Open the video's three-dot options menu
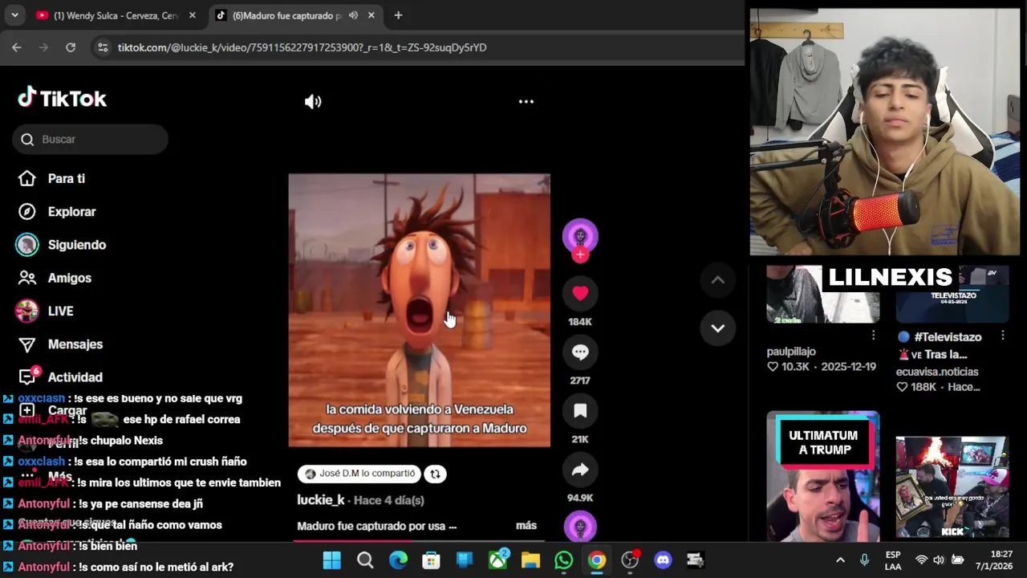 coord(526,101)
